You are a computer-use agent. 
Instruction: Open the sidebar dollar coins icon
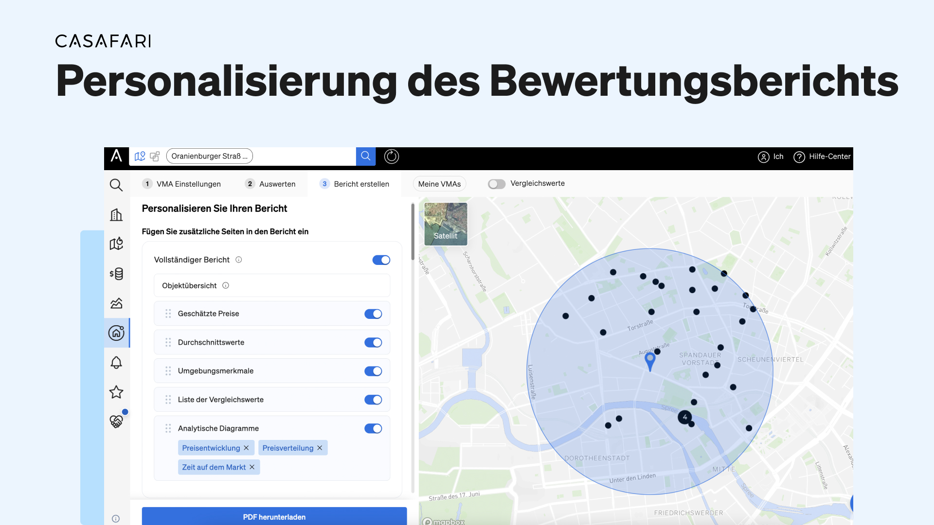click(x=116, y=274)
